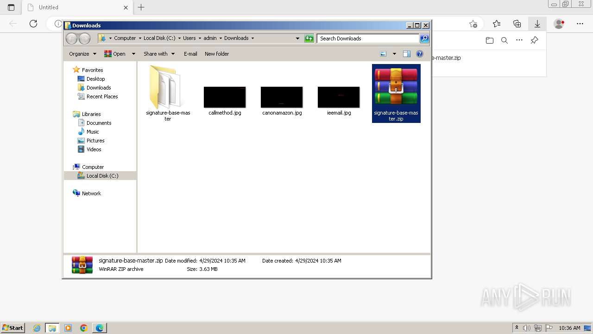Open Edge Collections
This screenshot has width=593, height=334.
517,24
